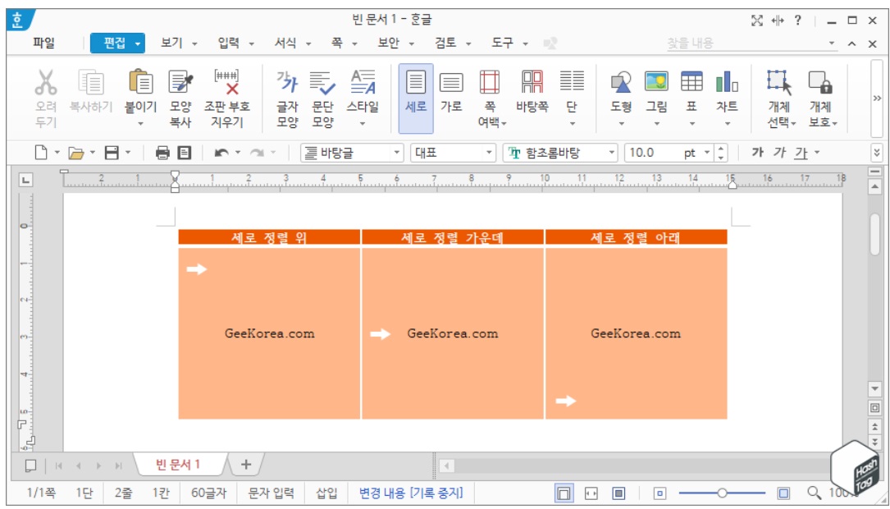
Task: Click the Style (스타일) icon
Action: click(x=363, y=82)
